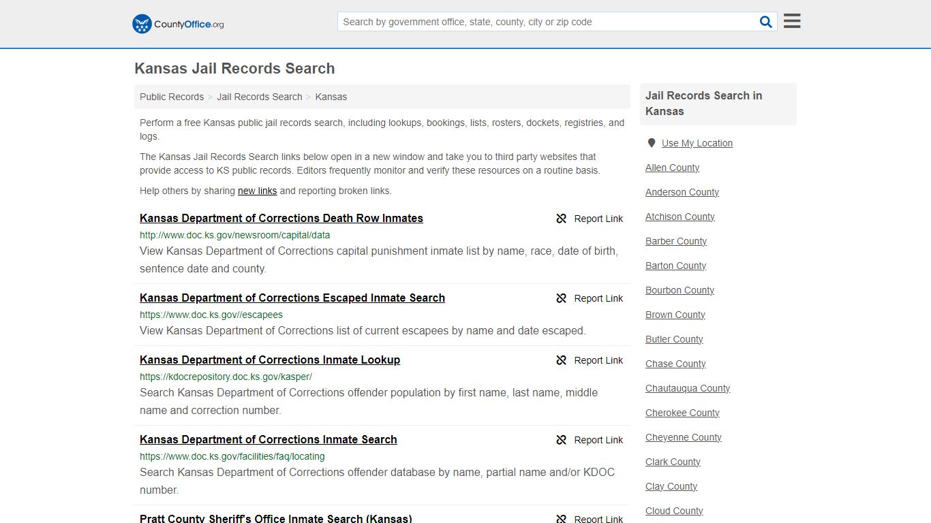
Task: Select Bourbon County
Action: (680, 290)
